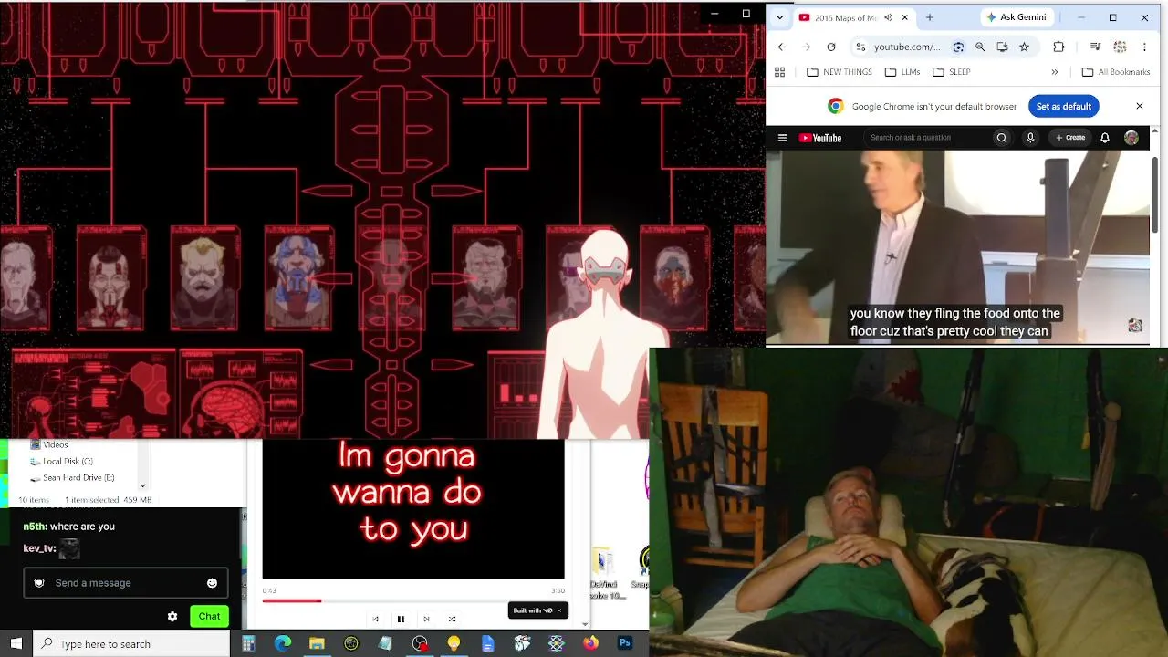Viewport: 1168px width, 657px height.
Task: Open Firefox from the taskbar
Action: pyautogui.click(x=590, y=643)
